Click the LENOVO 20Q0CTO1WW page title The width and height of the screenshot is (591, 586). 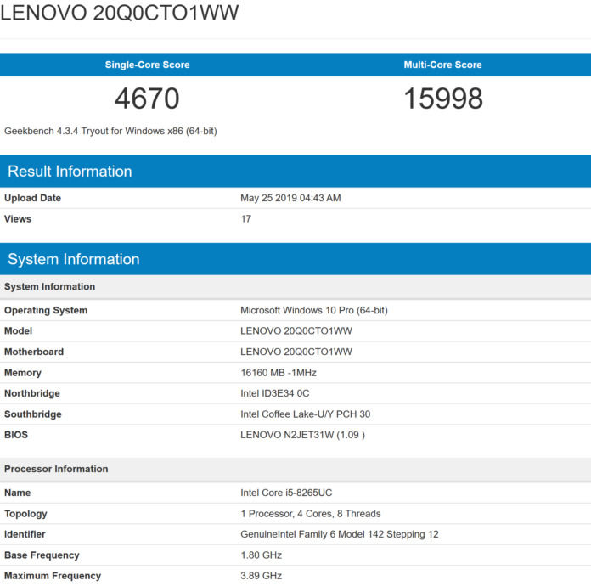point(120,13)
